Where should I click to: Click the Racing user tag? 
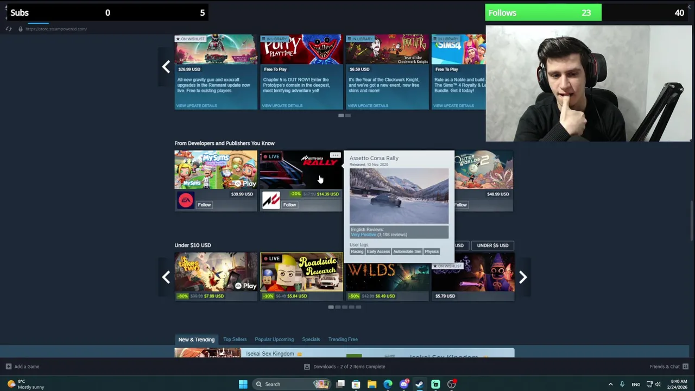357,251
